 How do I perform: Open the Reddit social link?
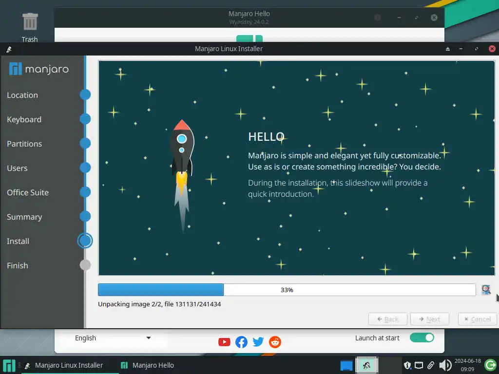275,342
